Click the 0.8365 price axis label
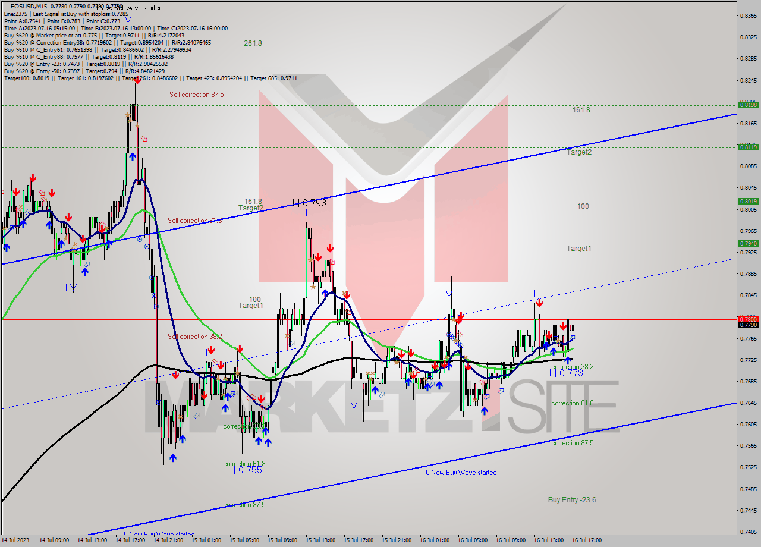This screenshot has width=761, height=547. click(x=748, y=15)
